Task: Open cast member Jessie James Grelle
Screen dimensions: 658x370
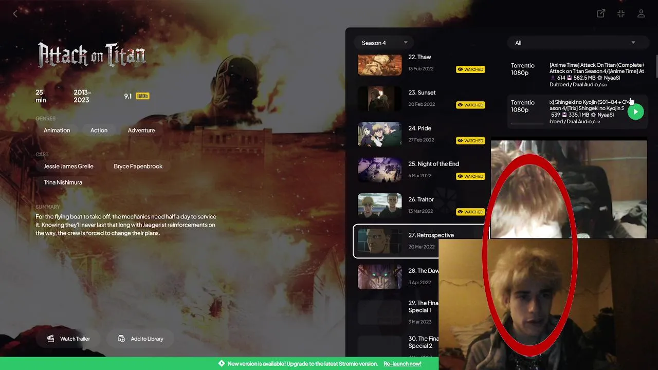Action: coord(68,166)
